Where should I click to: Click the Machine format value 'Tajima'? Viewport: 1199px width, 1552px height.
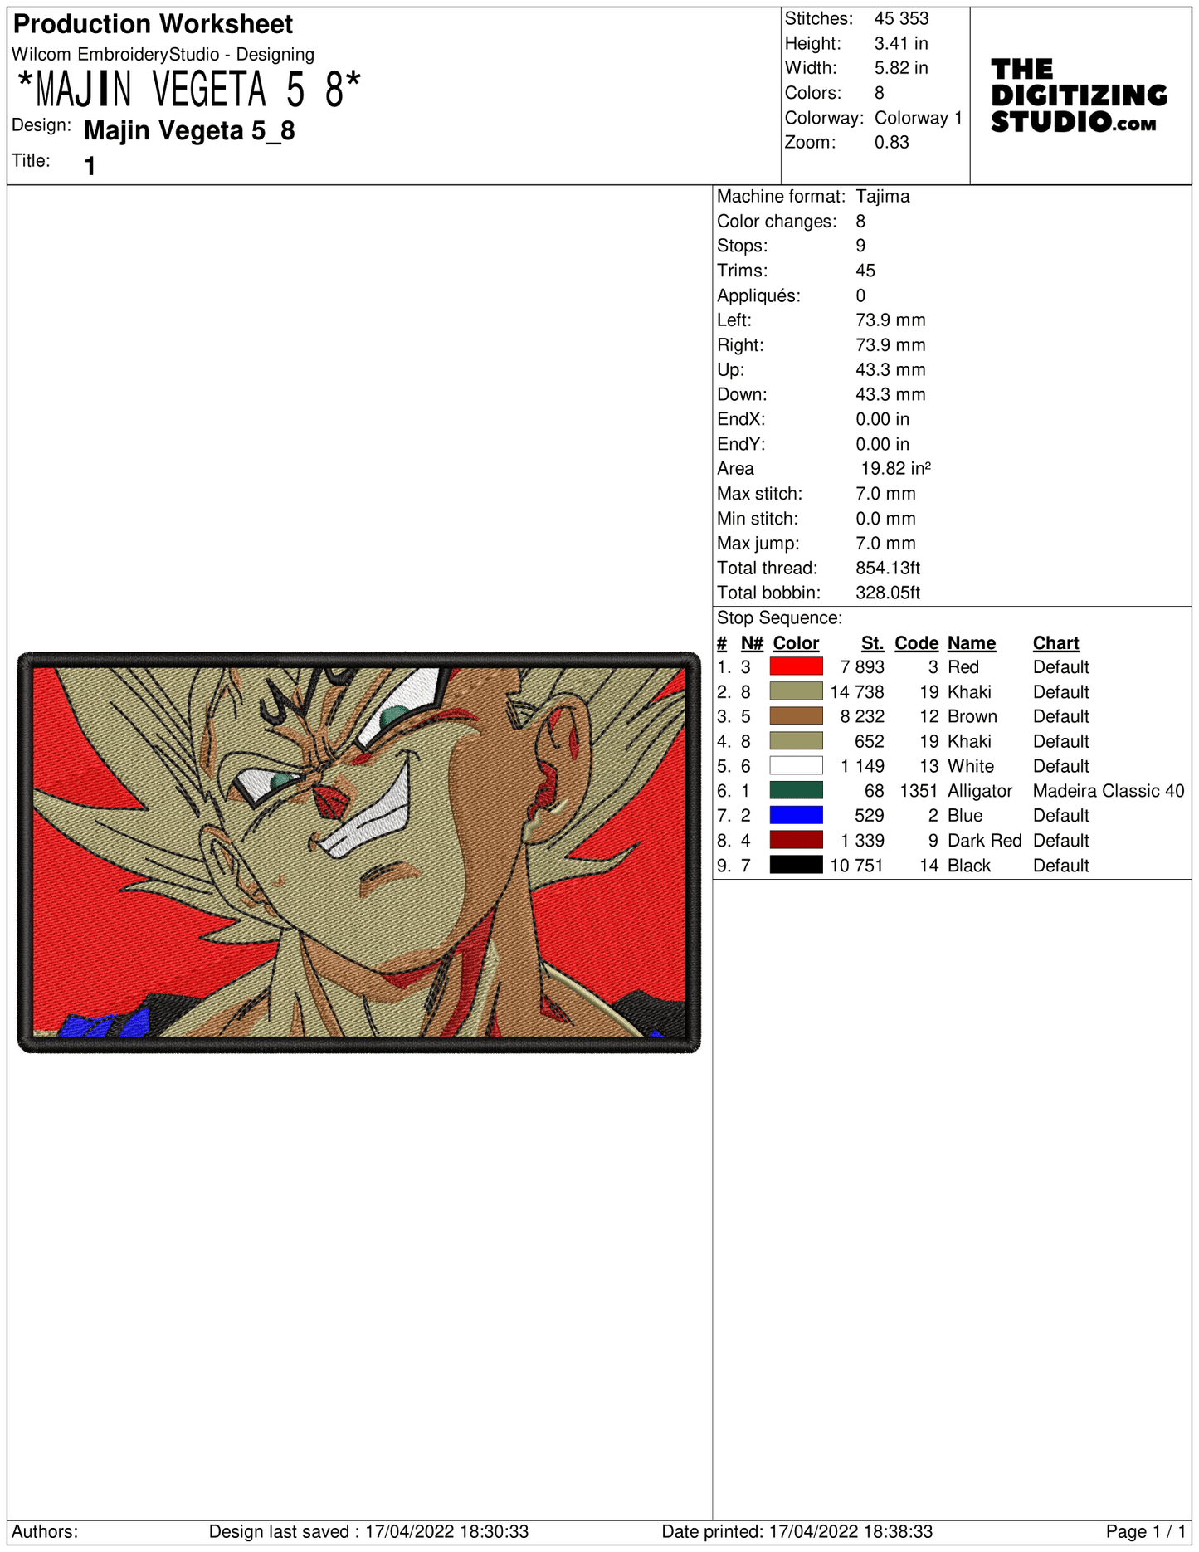(883, 197)
